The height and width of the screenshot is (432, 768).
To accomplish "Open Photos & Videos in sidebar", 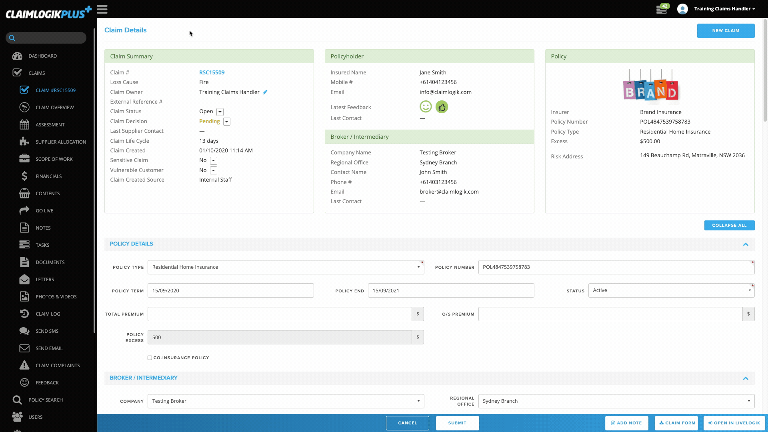I will pos(56,296).
